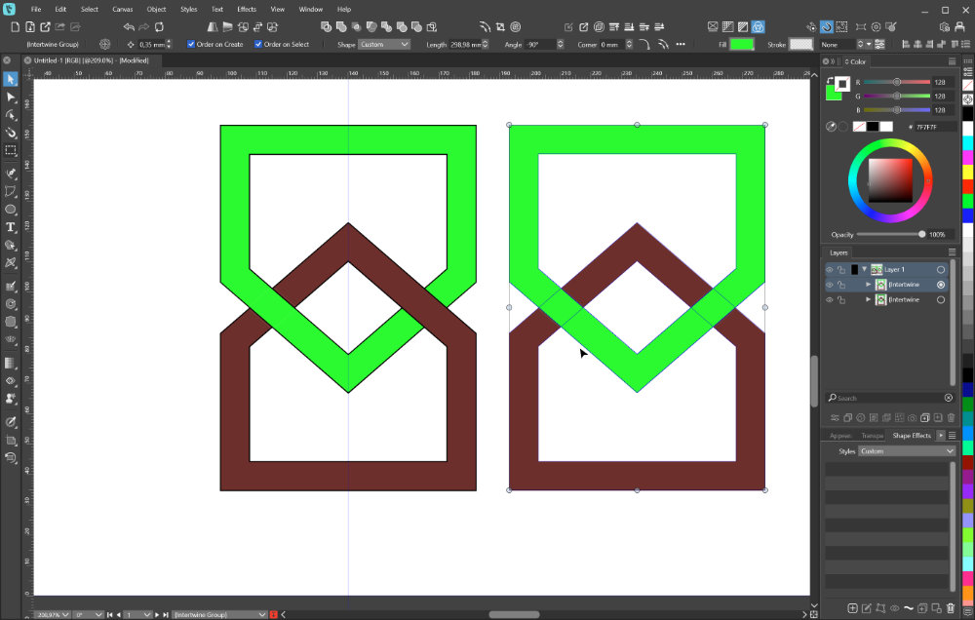Image resolution: width=975 pixels, height=620 pixels.
Task: Click the Opacity slider handle
Action: click(921, 235)
